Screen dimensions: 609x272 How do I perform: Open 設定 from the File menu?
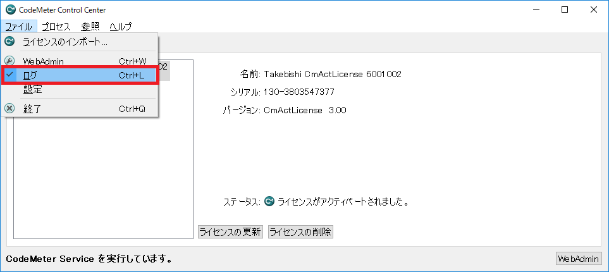[32, 89]
